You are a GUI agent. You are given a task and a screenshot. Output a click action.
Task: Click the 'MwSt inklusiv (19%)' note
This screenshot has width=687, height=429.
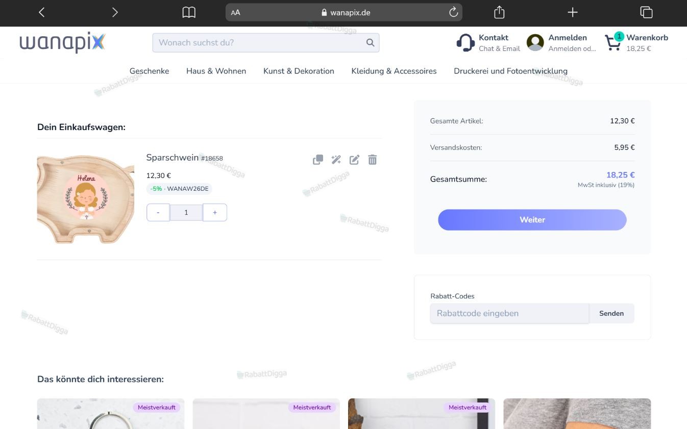pos(606,185)
